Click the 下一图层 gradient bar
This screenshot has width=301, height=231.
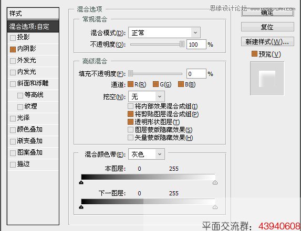[x=148, y=202]
